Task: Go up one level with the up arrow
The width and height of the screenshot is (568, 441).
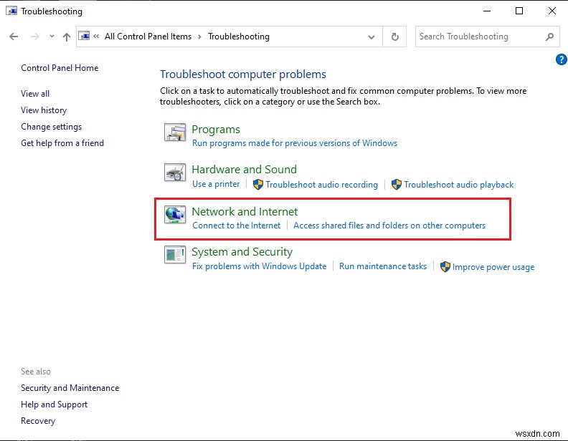Action: (x=66, y=37)
